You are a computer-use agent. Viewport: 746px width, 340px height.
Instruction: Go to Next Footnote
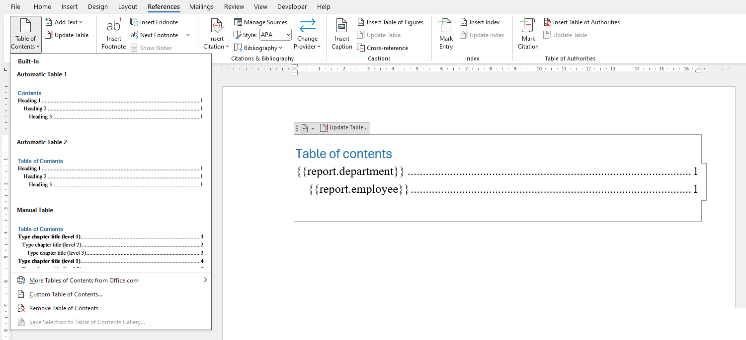coord(155,35)
